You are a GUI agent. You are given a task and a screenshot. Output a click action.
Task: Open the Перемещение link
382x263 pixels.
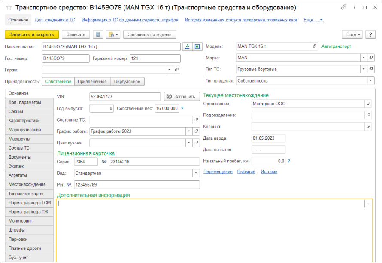click(x=218, y=172)
